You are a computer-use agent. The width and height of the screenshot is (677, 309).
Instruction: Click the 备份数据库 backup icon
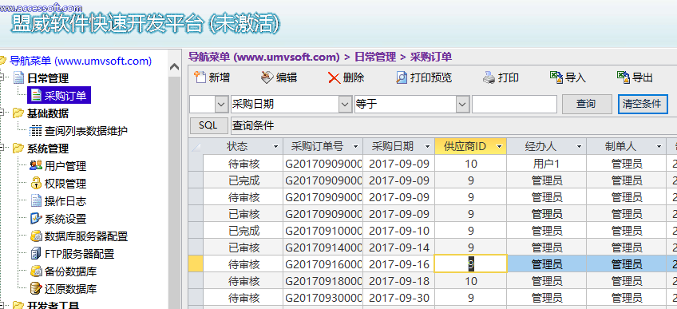(36, 271)
